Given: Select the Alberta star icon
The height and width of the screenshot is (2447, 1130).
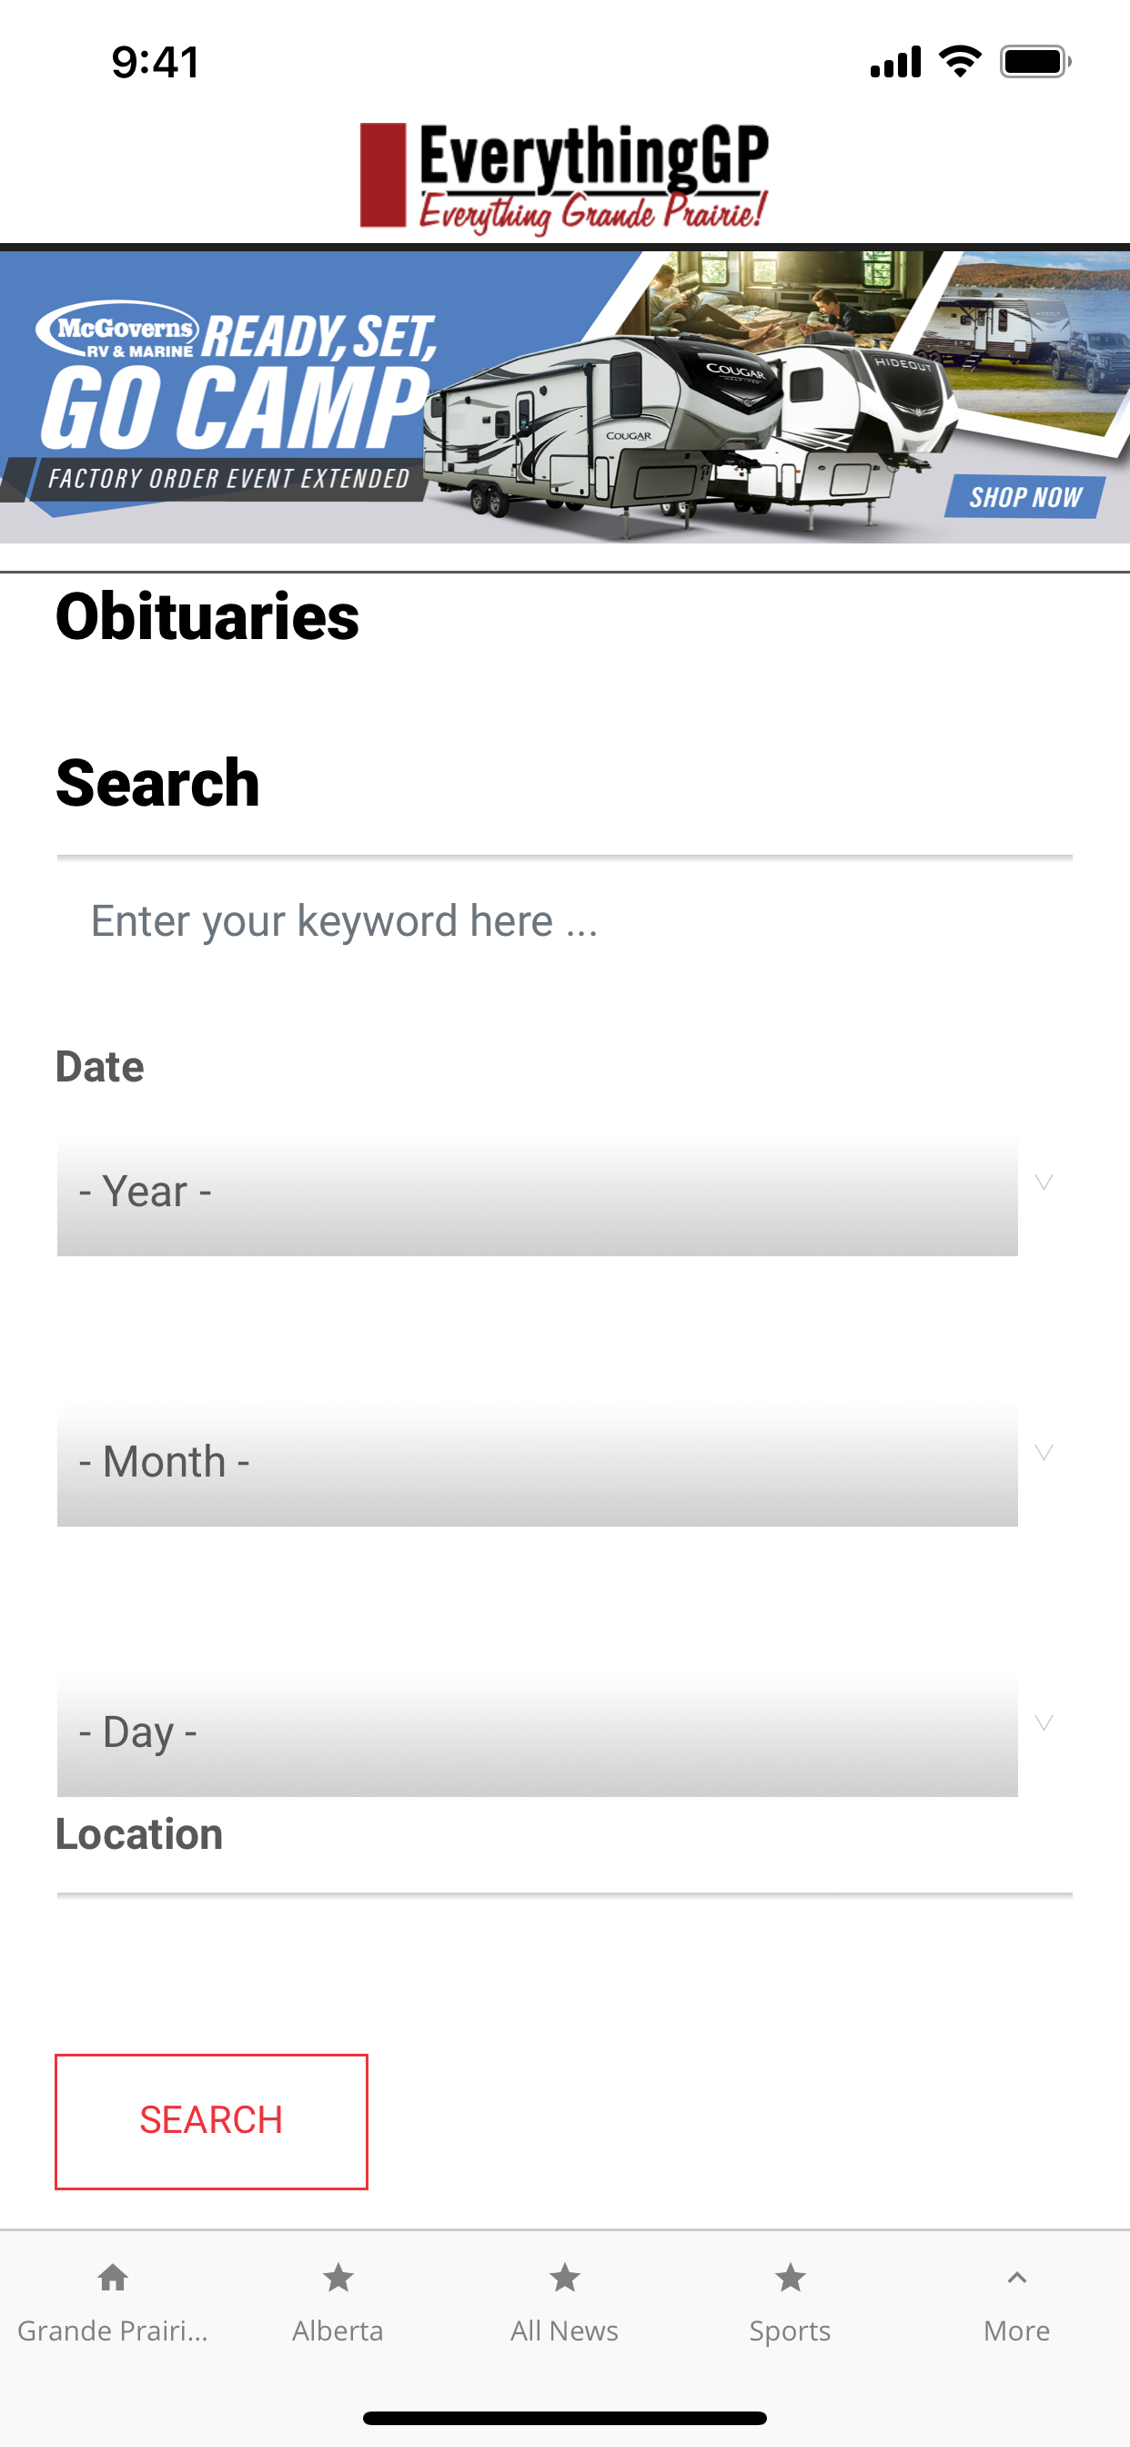Looking at the screenshot, I should click(338, 2277).
